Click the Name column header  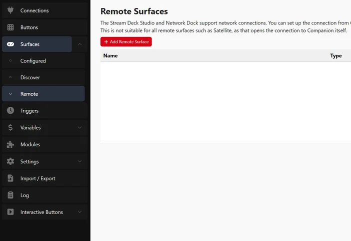[x=110, y=56]
